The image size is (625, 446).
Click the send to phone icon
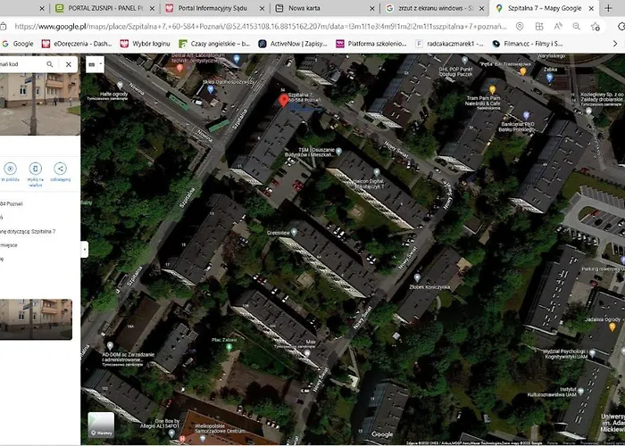pos(36,169)
